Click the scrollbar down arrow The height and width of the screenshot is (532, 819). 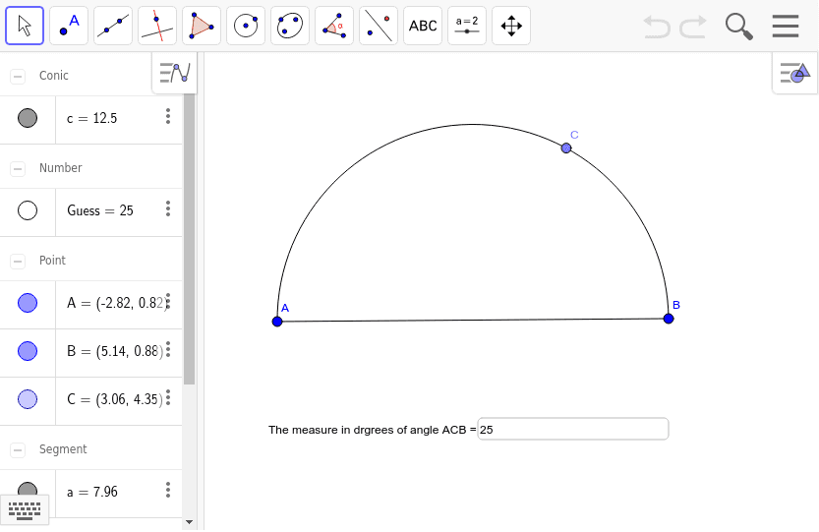189,521
